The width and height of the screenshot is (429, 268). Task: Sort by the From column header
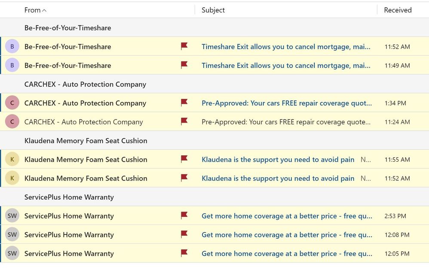(x=35, y=10)
